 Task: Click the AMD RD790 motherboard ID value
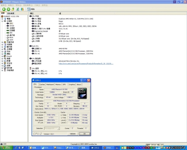click(63, 49)
